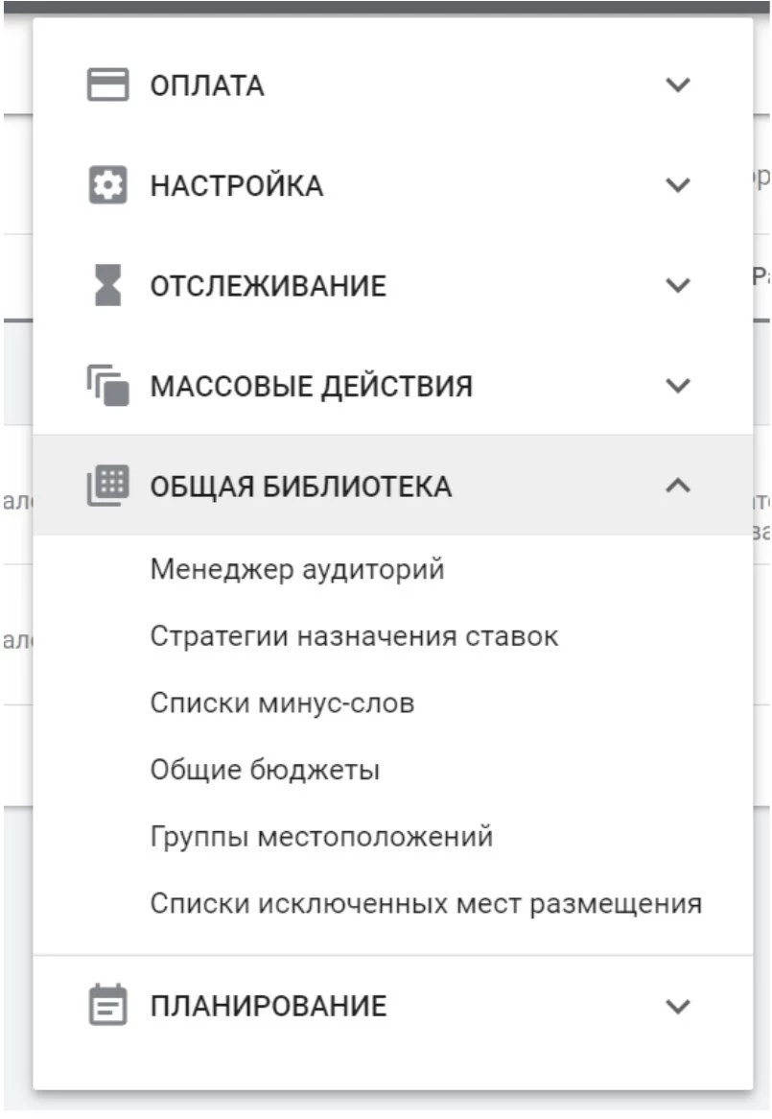Open Общие бюджеты
The image size is (772, 1119).
coord(265,770)
